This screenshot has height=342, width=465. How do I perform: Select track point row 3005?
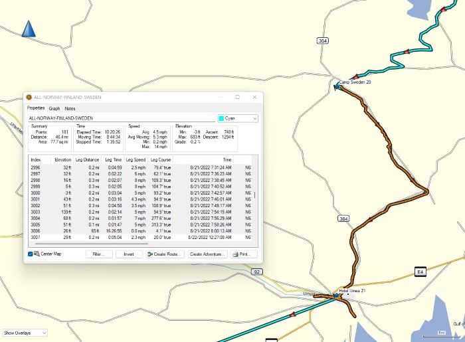coord(141,224)
